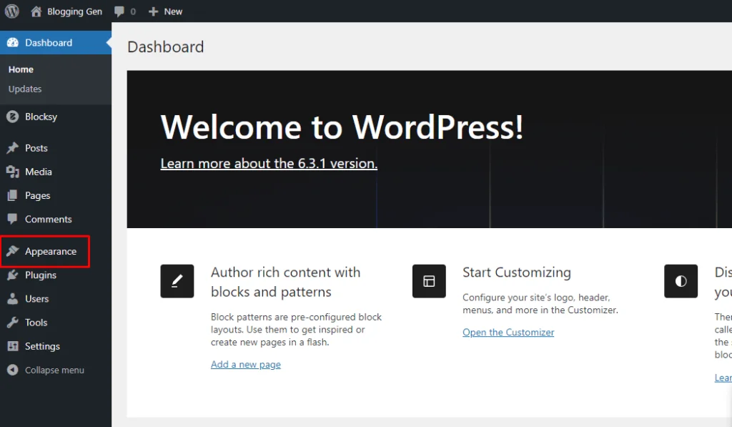Select the Home submenu item

[x=21, y=69]
